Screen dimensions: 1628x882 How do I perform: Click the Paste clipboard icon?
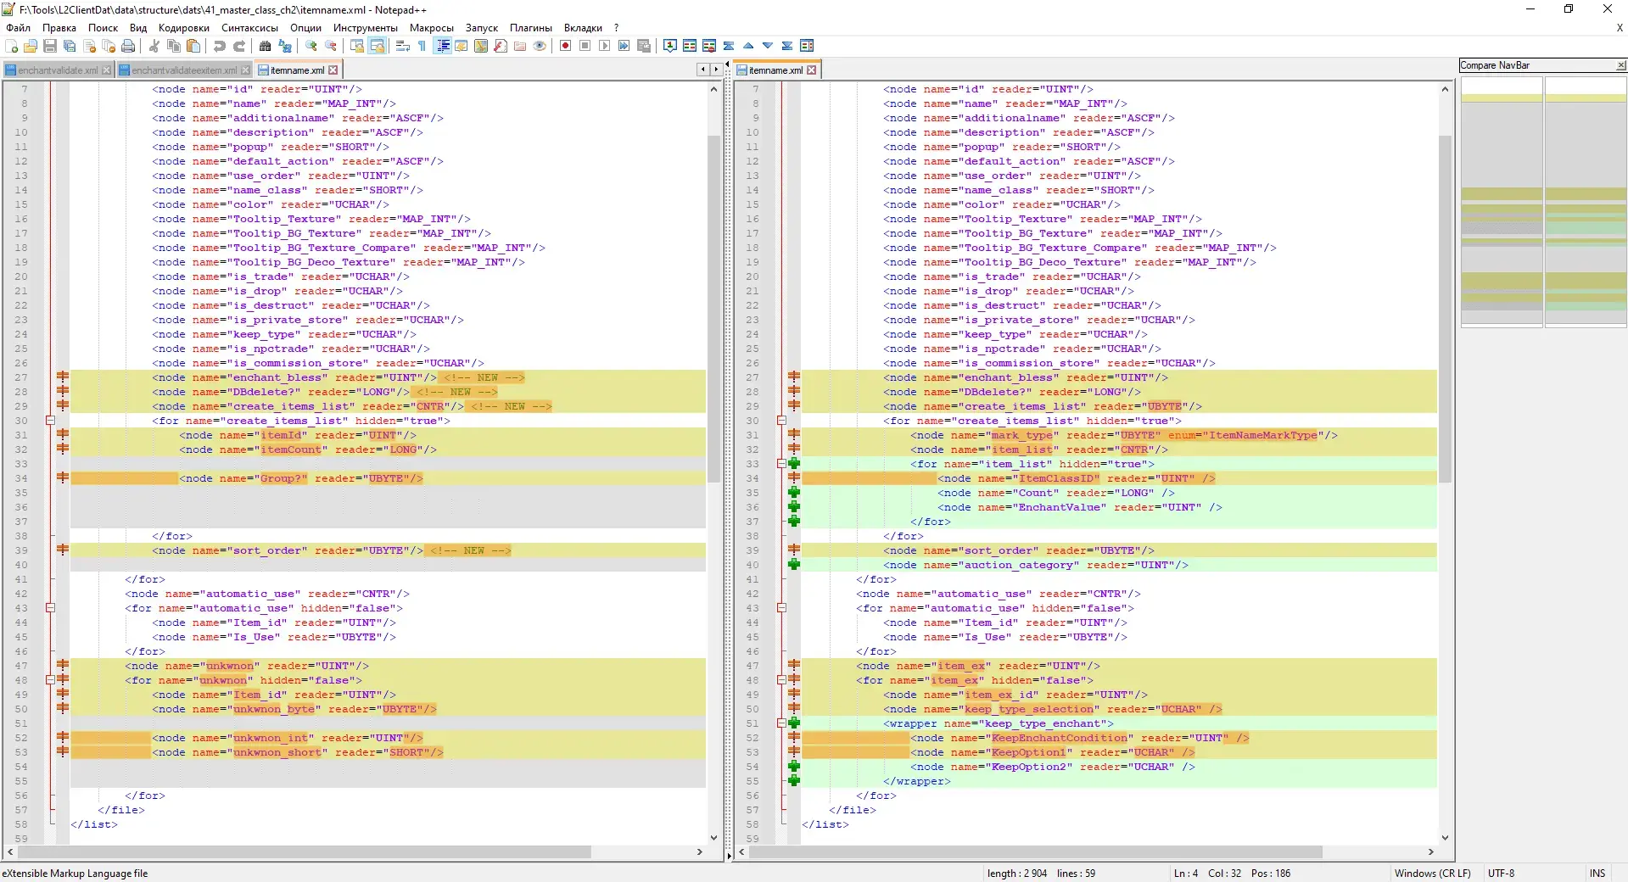193,46
